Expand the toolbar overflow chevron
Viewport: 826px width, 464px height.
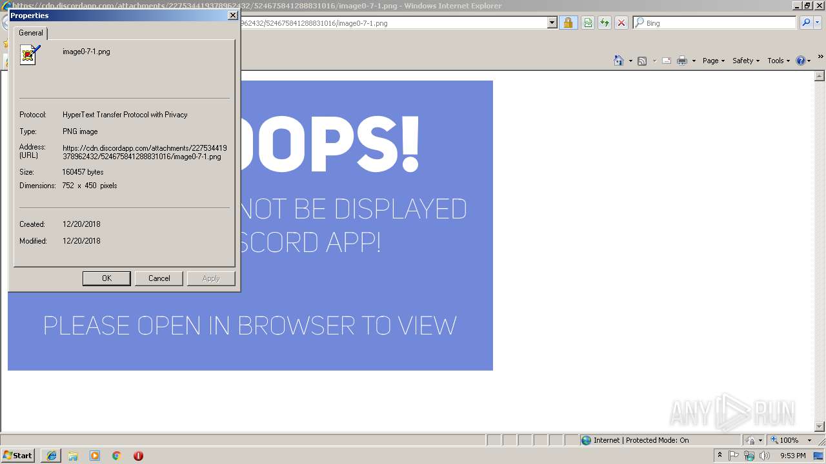click(820, 57)
